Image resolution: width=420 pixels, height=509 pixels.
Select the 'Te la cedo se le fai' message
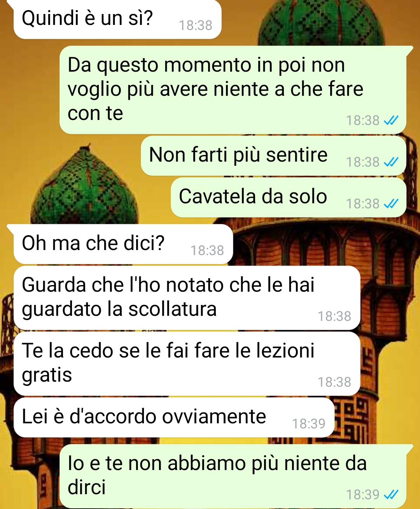coord(187,364)
